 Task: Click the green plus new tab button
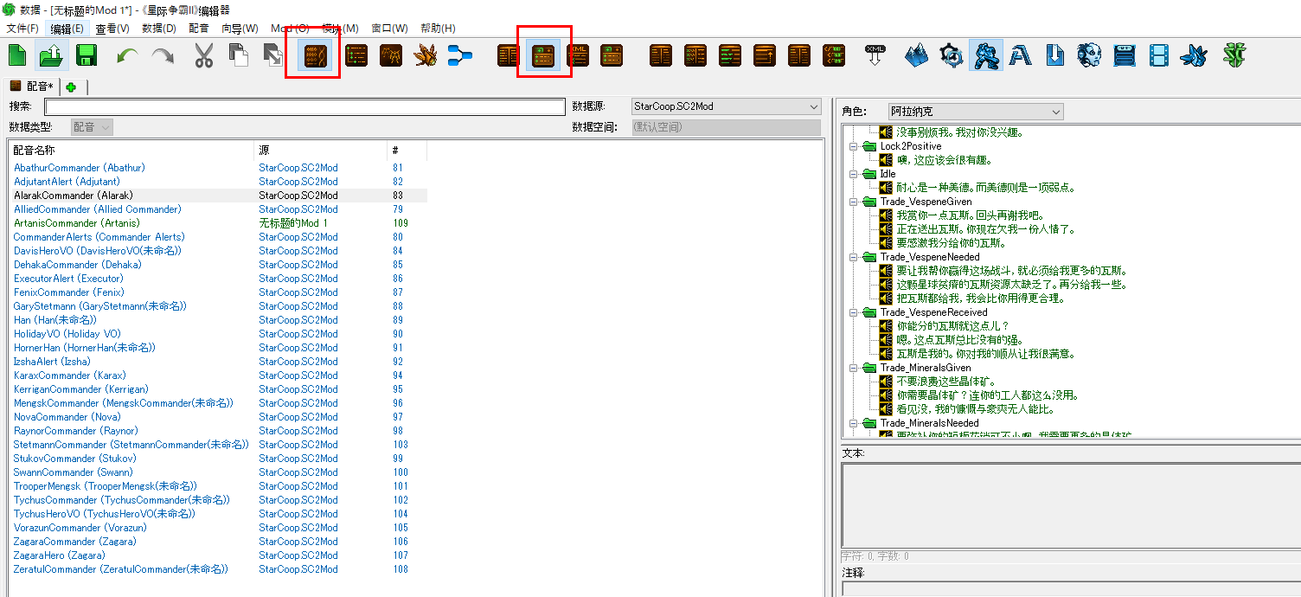(x=71, y=87)
